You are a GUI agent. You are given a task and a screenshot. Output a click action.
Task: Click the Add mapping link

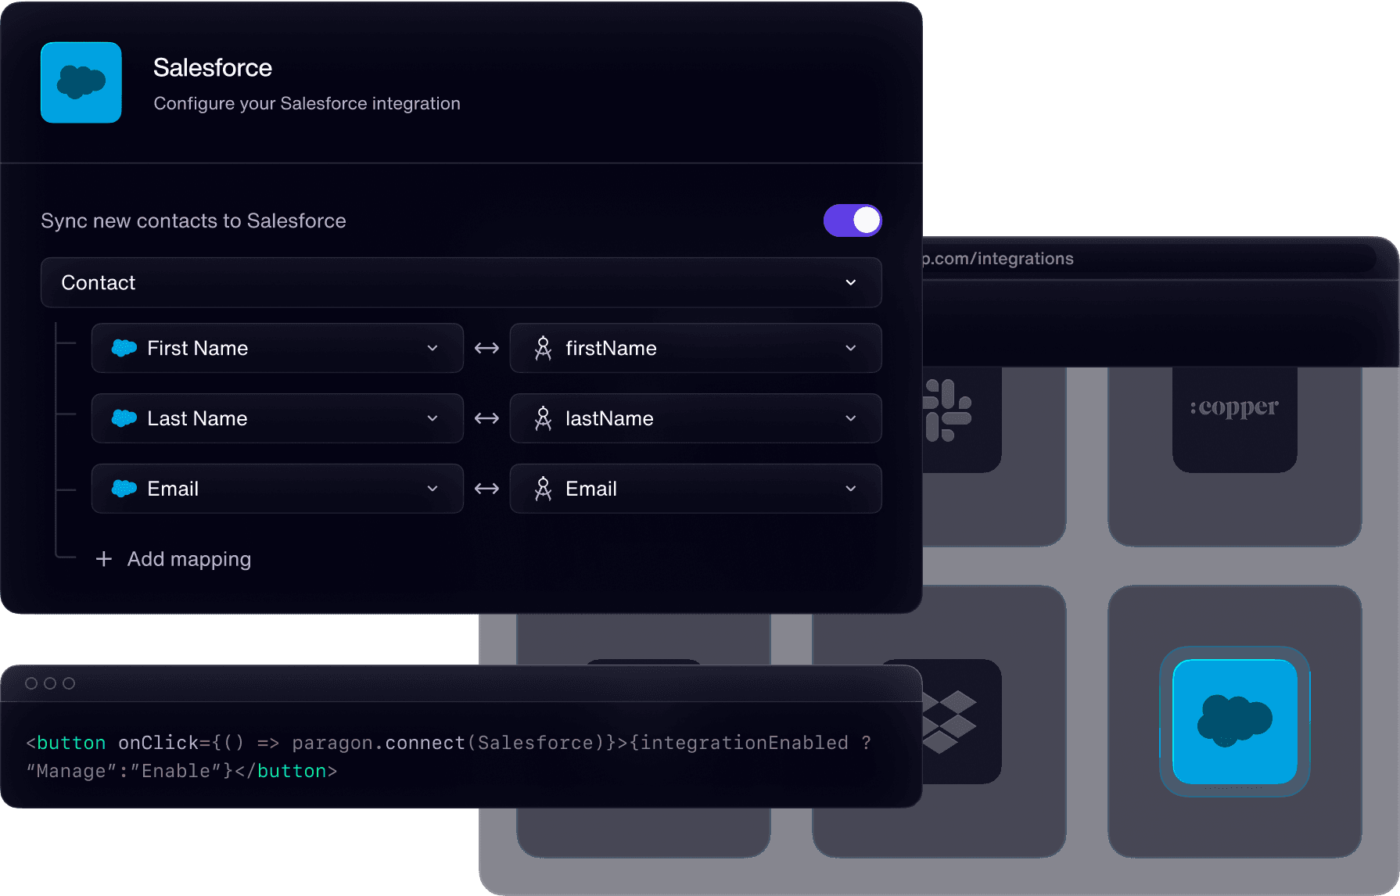(x=189, y=559)
